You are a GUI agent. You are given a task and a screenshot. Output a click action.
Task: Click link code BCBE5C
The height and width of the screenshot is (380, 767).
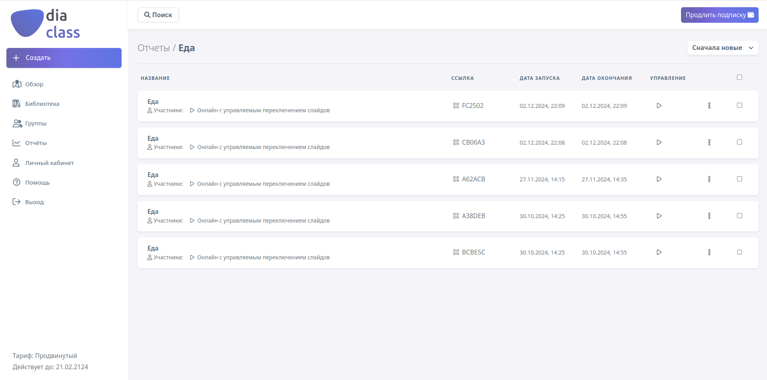pos(473,252)
